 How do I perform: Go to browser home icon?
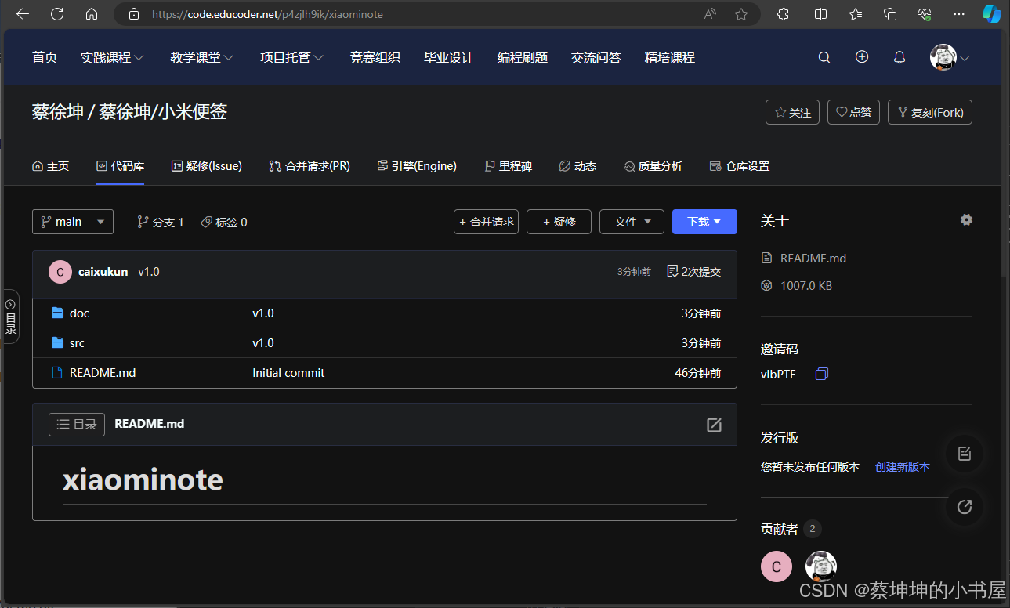[92, 14]
